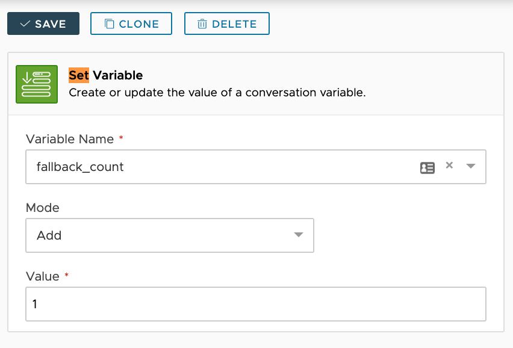Open the variable picker card icon

click(x=427, y=167)
